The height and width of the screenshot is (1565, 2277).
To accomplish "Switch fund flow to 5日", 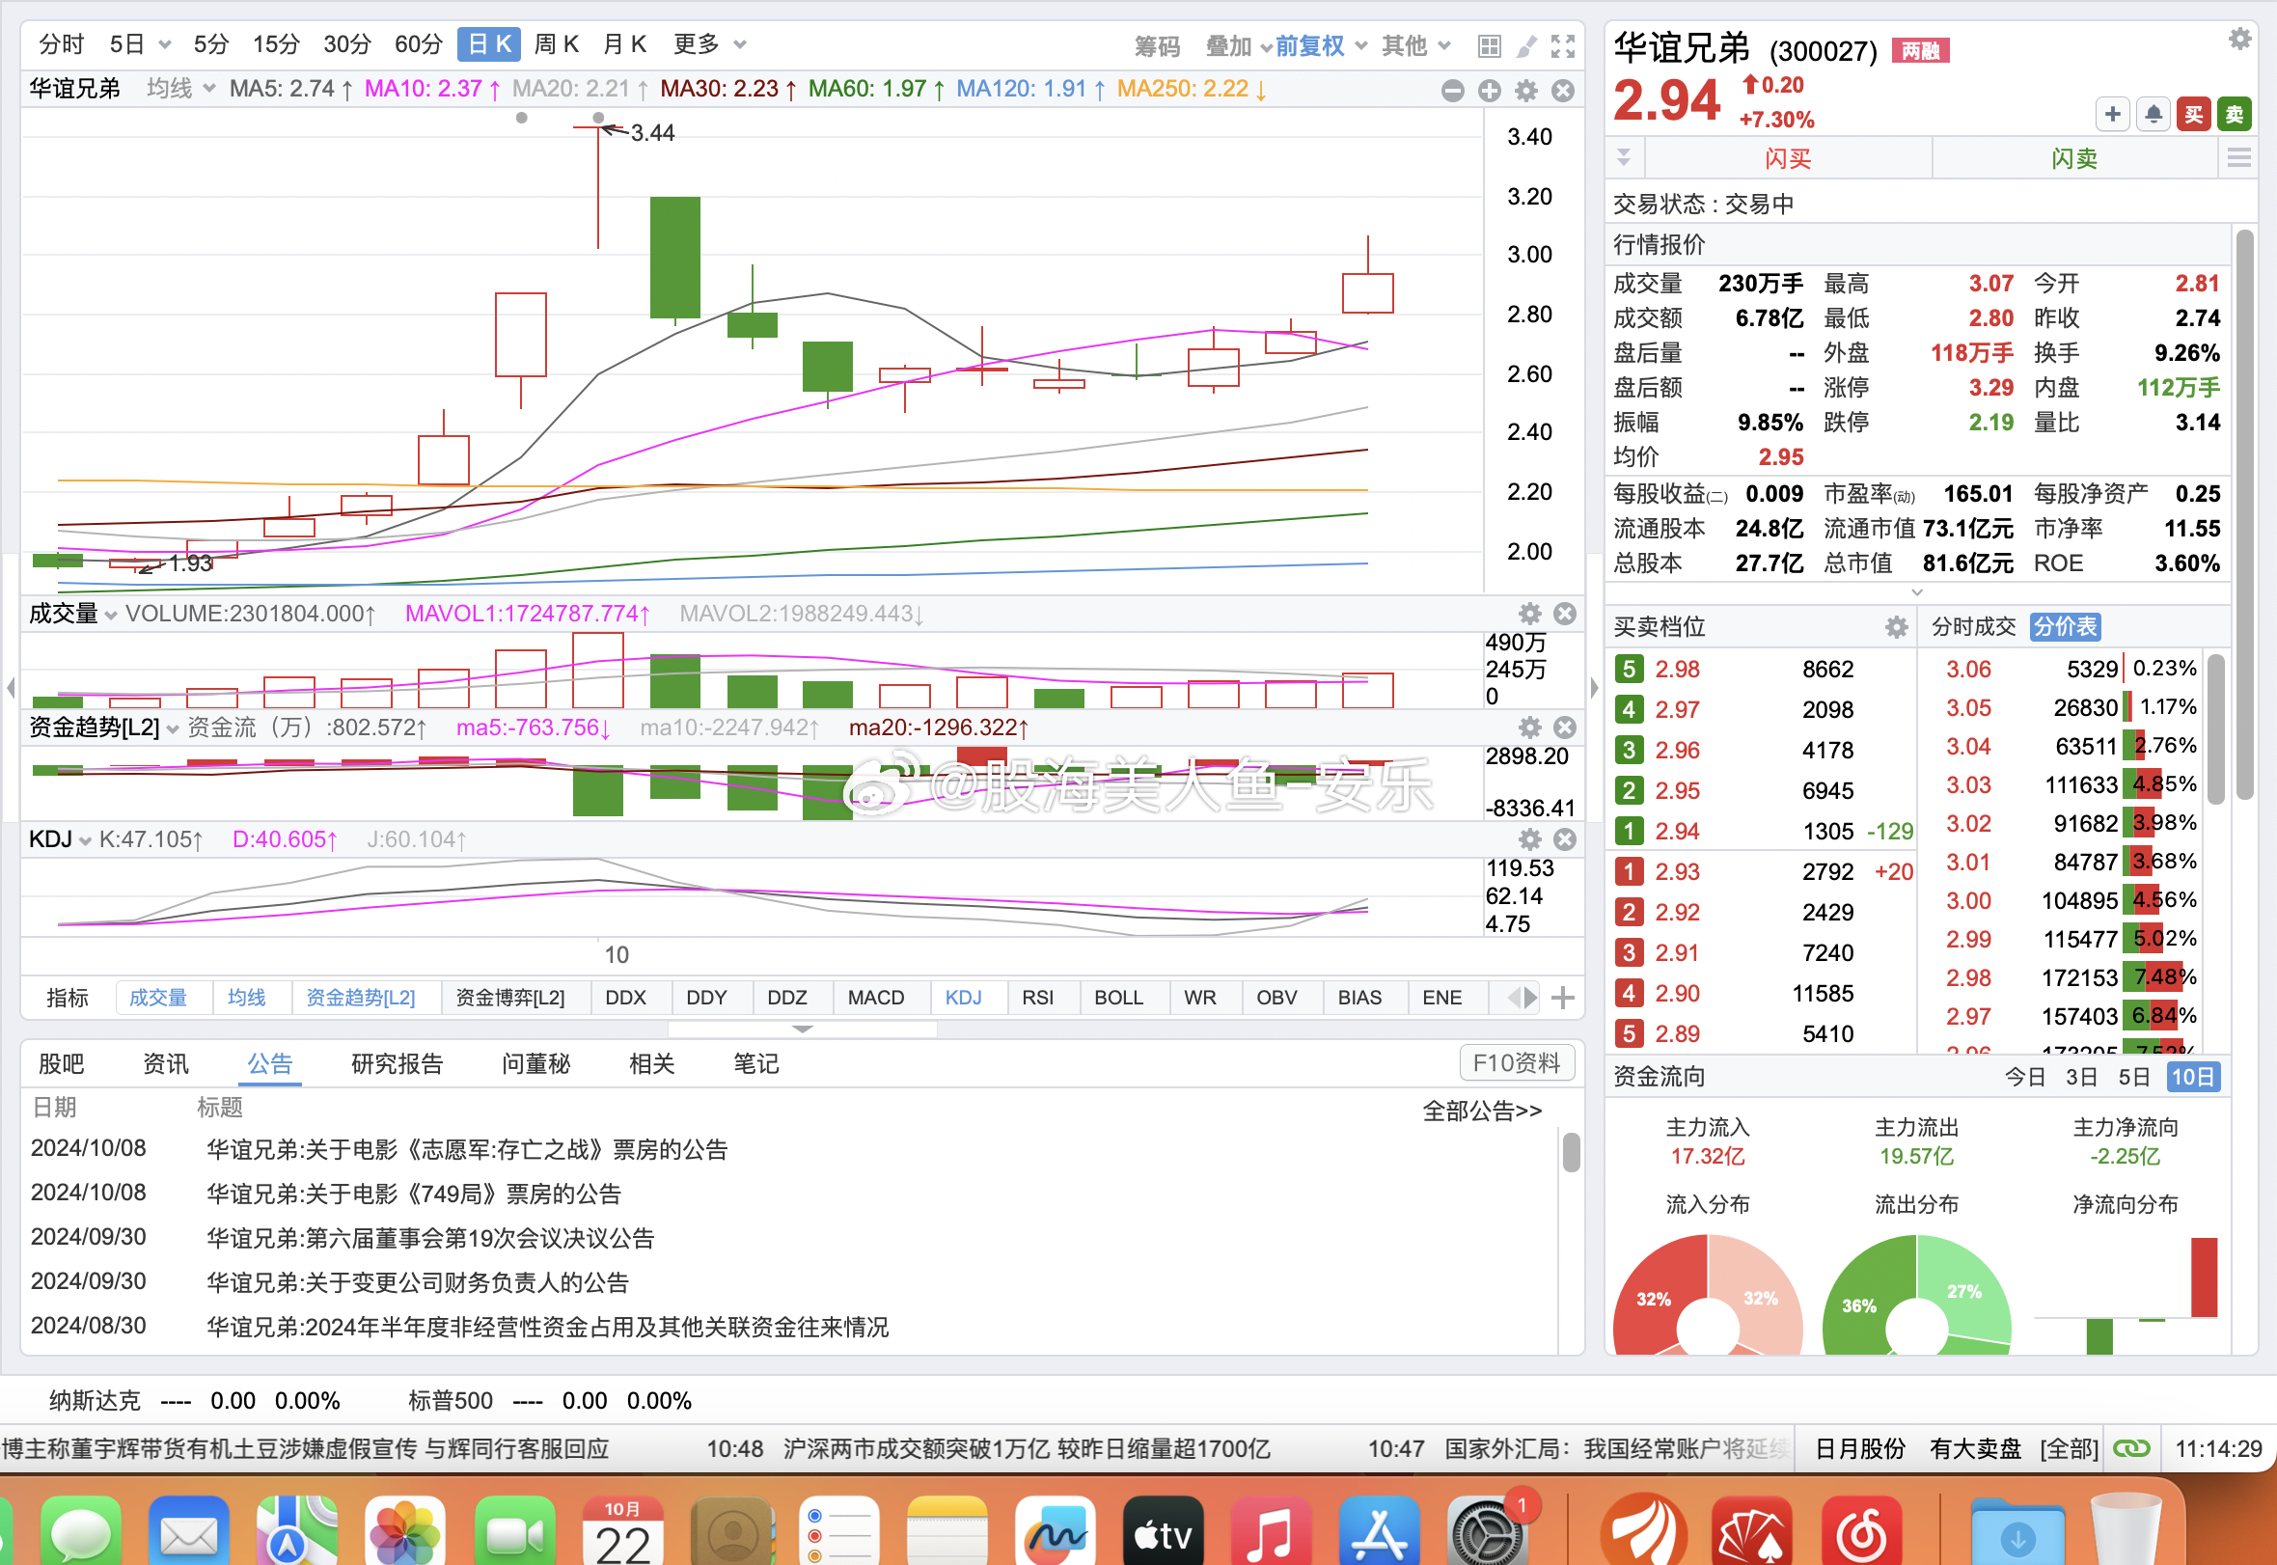I will [2134, 1077].
